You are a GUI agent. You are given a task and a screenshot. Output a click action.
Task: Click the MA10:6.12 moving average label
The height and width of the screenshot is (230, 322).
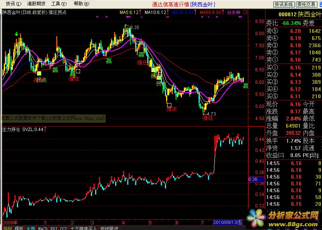click(155, 12)
